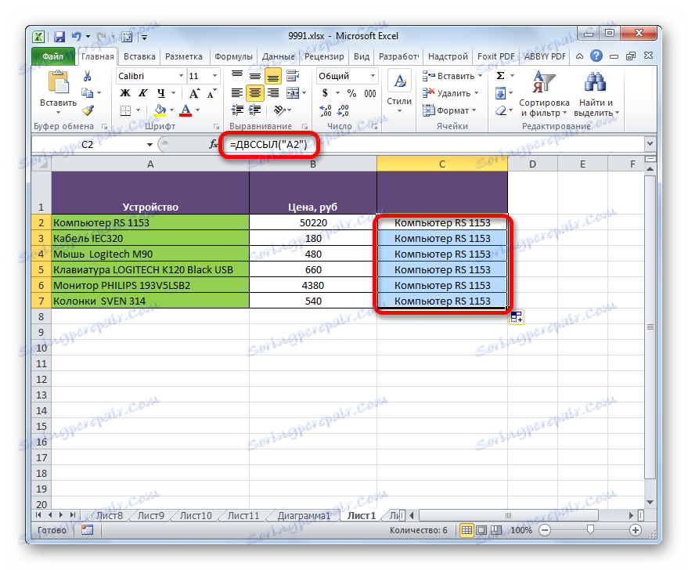
Task: Switch to Вставка ribbon tab
Action: [139, 56]
